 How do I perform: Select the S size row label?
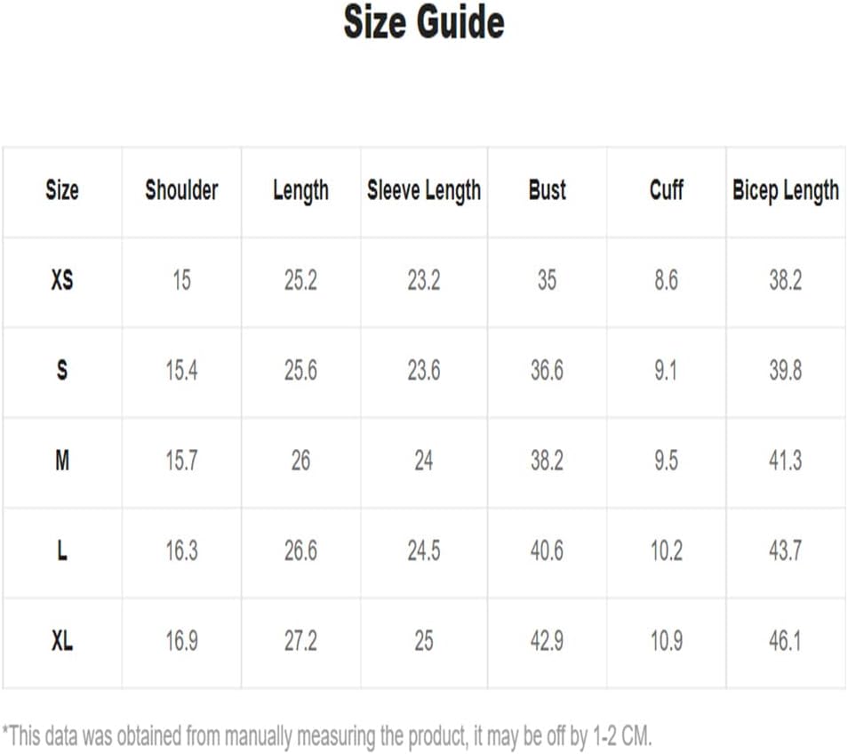click(x=62, y=371)
